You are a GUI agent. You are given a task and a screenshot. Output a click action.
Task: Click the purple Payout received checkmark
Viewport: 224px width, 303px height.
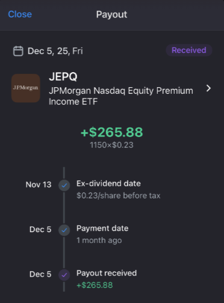[x=64, y=275]
